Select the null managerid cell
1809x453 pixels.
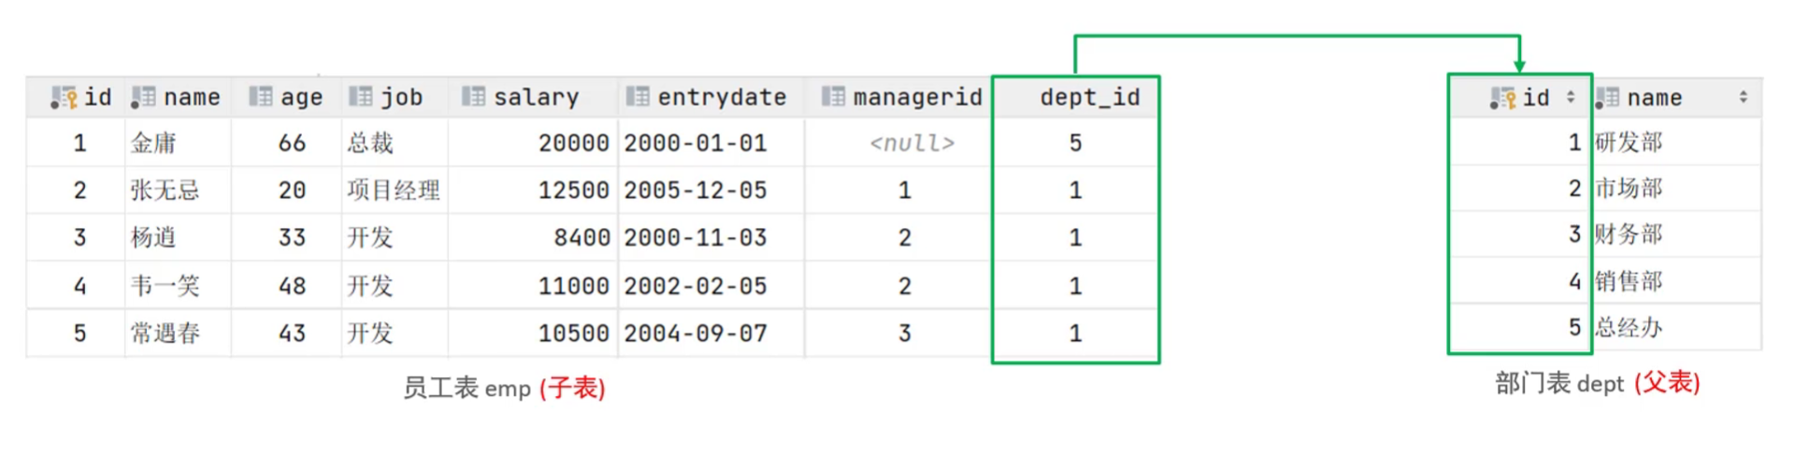(912, 143)
